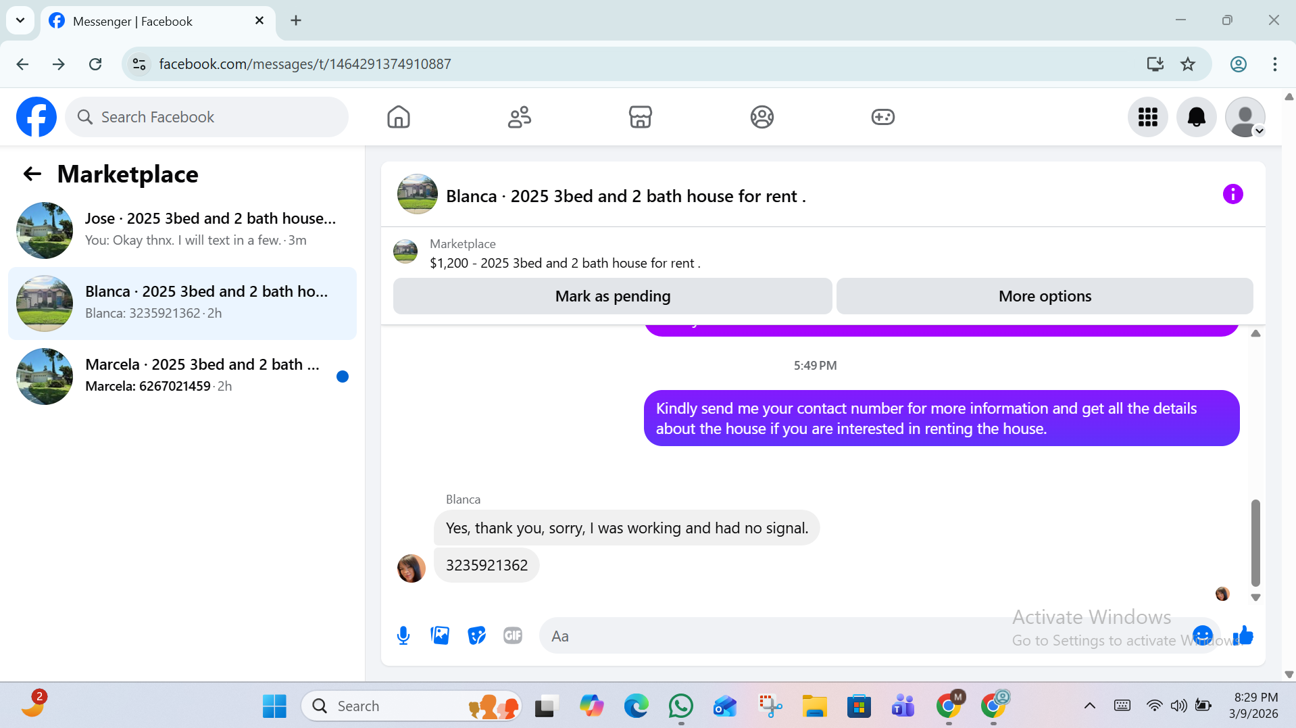1296x728 pixels.
Task: Click the 'Kindly send me your contact' message
Action: pos(941,418)
